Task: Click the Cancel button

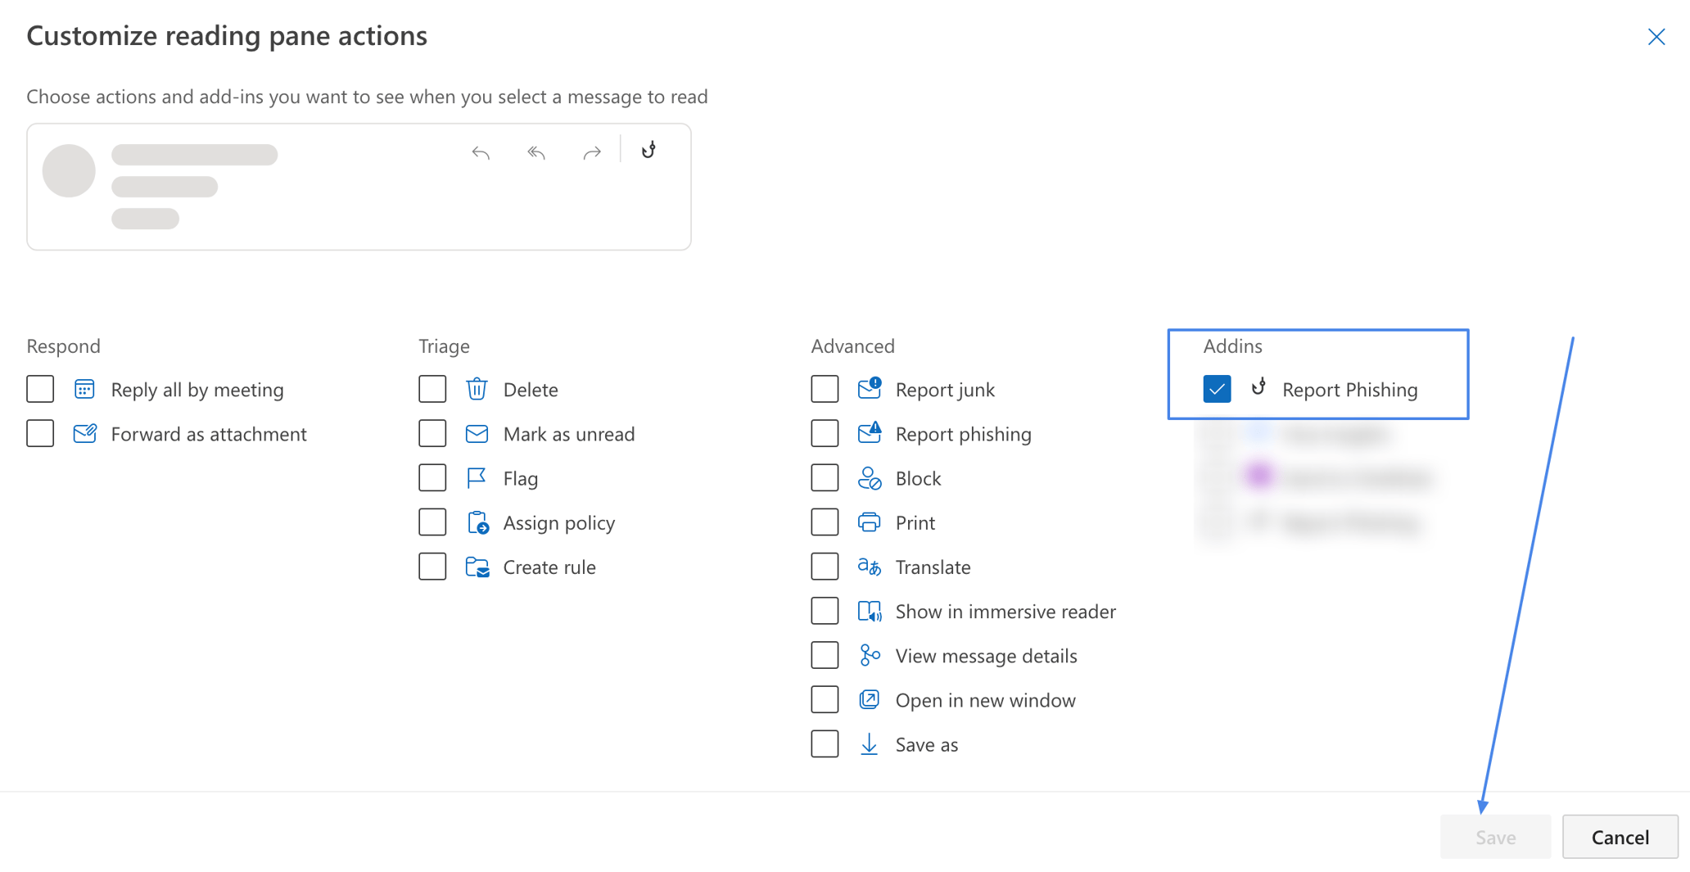Action: pos(1620,836)
